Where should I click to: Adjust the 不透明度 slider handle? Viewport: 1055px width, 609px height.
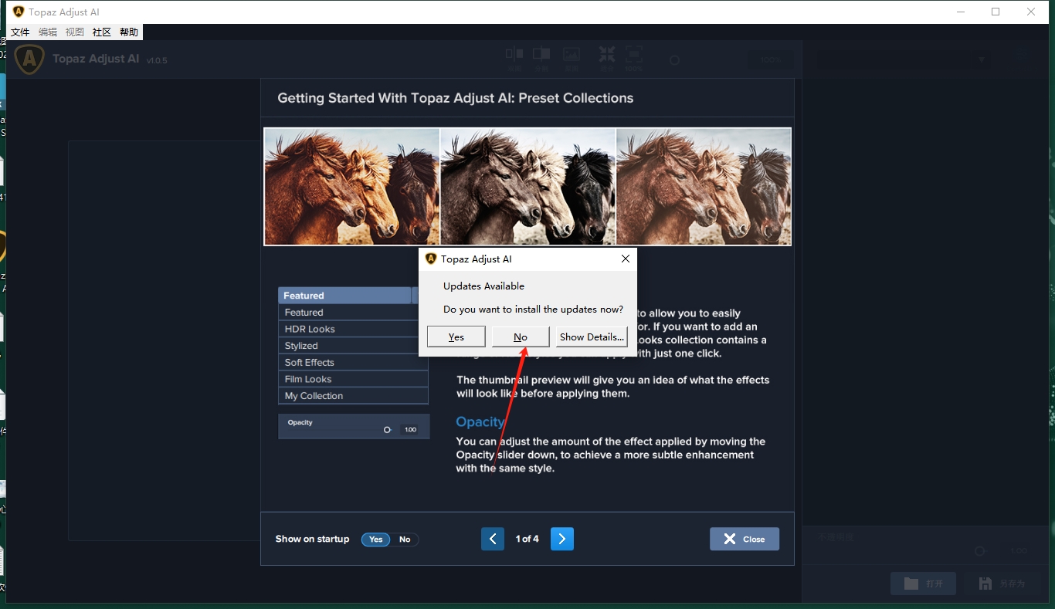[979, 551]
